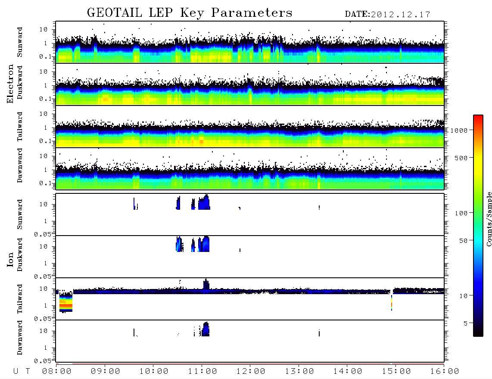Click the 12:00 time tick label
The width and height of the screenshot is (492, 379).
click(x=251, y=372)
